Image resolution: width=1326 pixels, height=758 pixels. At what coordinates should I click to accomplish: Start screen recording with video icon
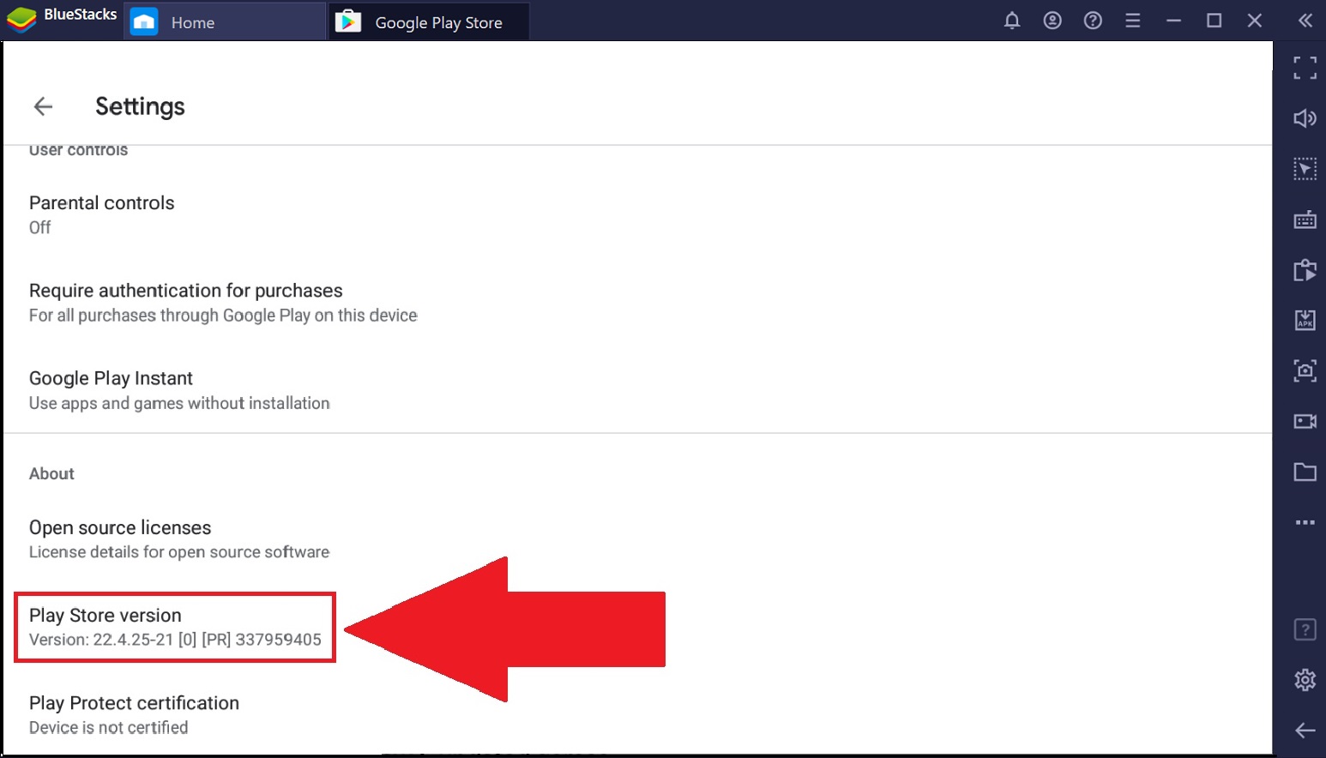[x=1305, y=421]
